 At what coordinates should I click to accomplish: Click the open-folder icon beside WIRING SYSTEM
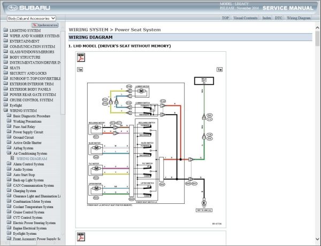5,110
